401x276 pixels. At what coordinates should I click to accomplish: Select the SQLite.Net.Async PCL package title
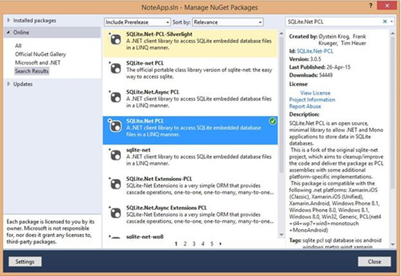pos(152,92)
